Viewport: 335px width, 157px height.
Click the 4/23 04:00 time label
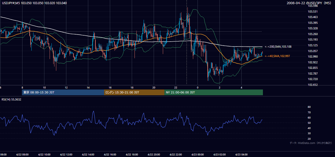click(x=241, y=155)
